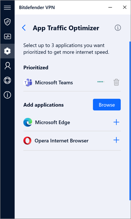Remove Microsoft Teams with trash icon

[116, 82]
